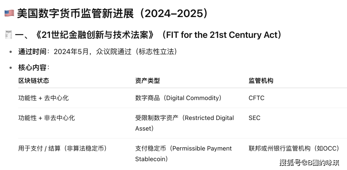Click the 区块链状态 column header

34,81
